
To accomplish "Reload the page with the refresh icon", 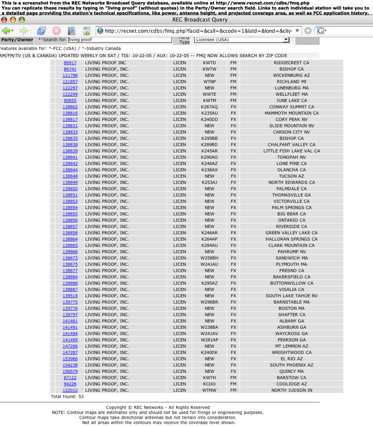I will pos(42,31).
